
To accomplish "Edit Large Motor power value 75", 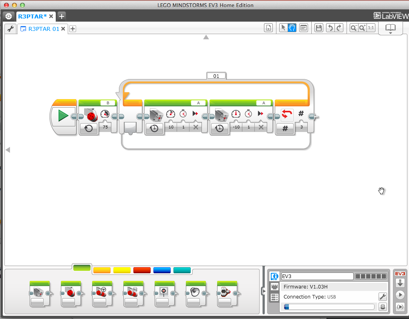I will [105, 127].
